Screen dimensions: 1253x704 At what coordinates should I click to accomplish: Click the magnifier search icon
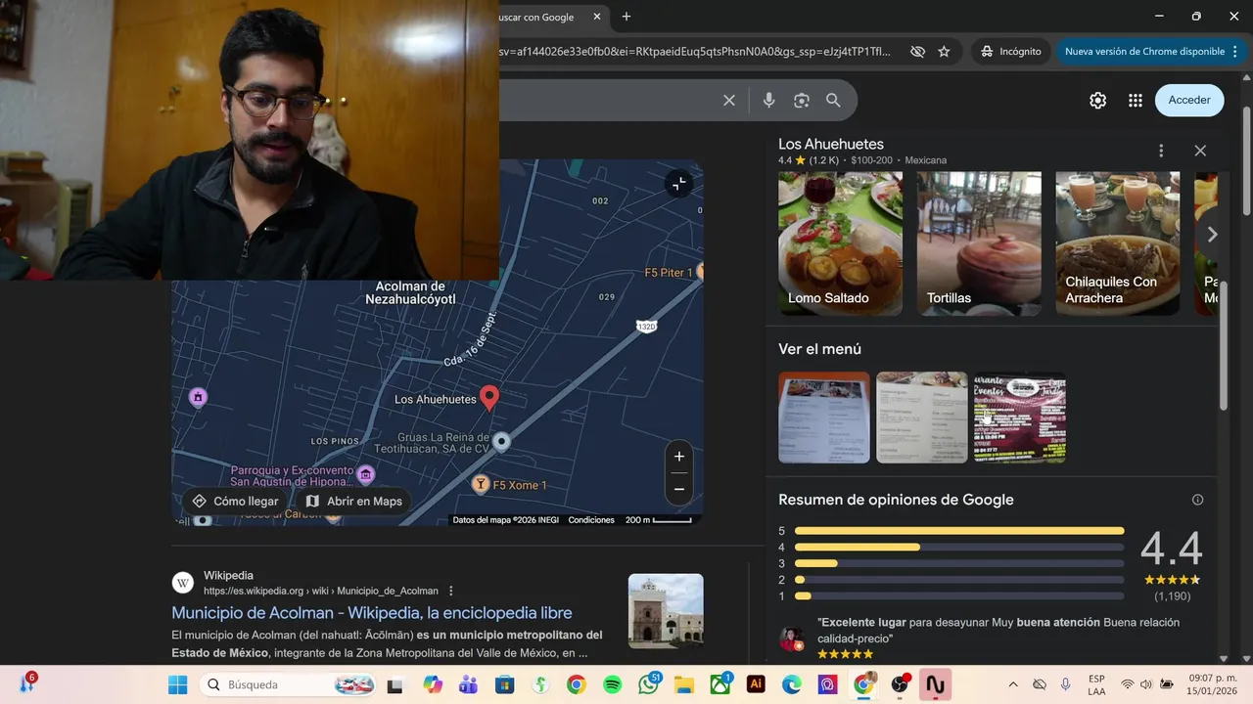833,100
